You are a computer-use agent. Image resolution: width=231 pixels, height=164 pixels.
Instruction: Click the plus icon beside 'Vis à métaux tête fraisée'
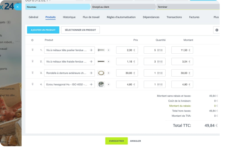[108, 61]
